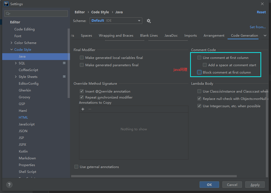Click the Code Style breadcrumb
The image size is (271, 193).
pos(100,12)
